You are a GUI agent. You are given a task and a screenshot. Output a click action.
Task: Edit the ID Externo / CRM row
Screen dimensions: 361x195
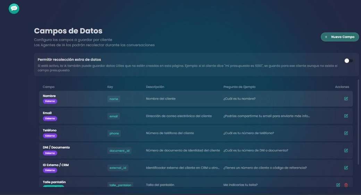[346, 168]
